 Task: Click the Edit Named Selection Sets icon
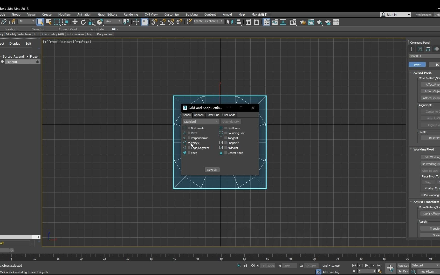pyautogui.click(x=189, y=22)
